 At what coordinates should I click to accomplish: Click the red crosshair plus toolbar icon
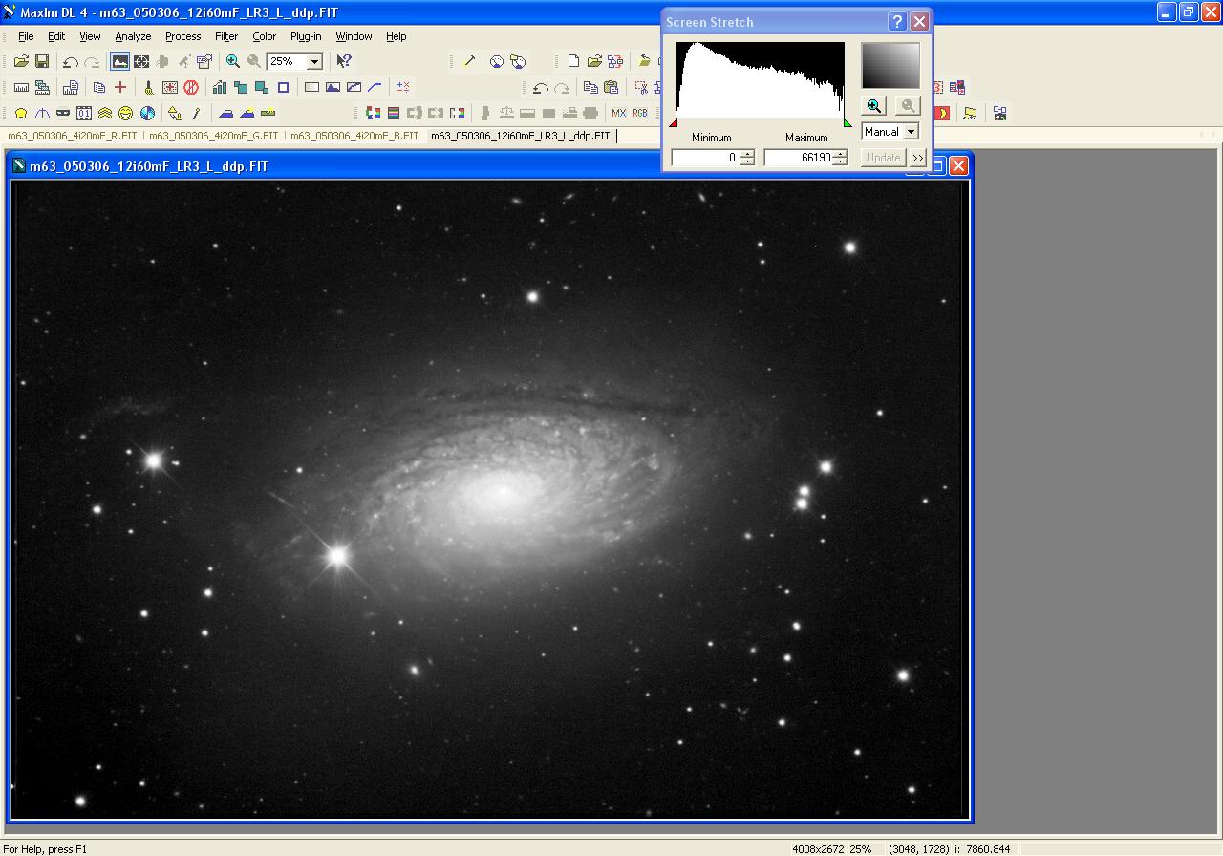[120, 87]
